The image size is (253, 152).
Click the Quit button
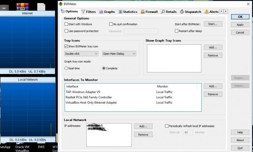[x=240, y=148]
